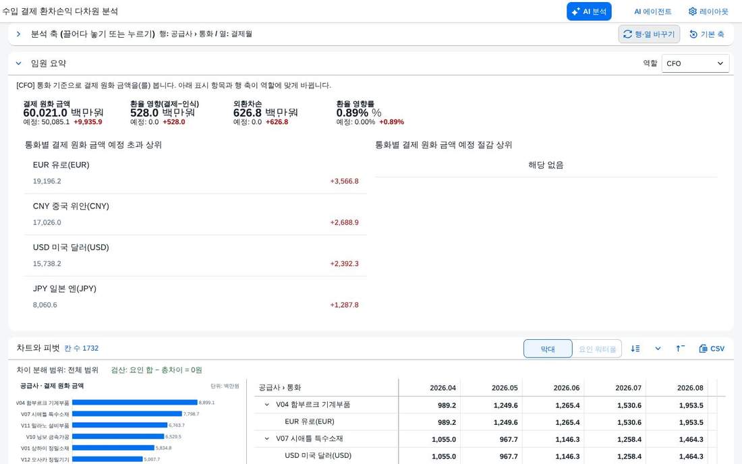This screenshot has height=464, width=742.
Task: Click the 칸 수 1732 cell count label
Action: point(82,349)
